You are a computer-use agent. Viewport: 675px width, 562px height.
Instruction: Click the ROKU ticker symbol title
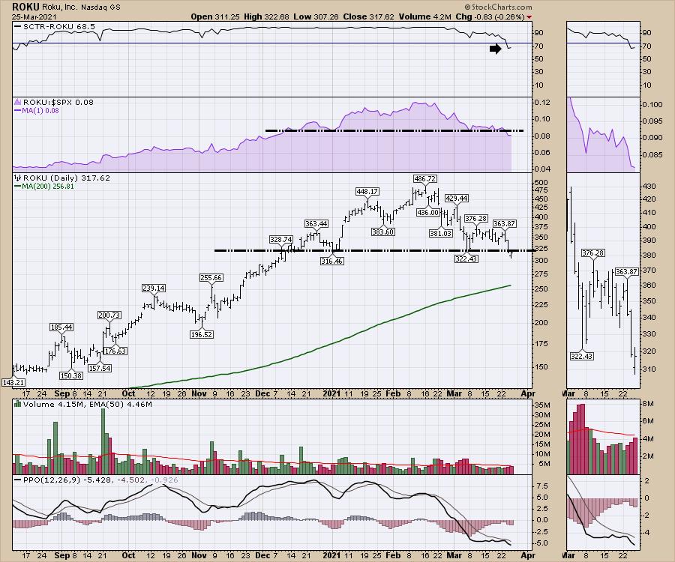pos(25,7)
